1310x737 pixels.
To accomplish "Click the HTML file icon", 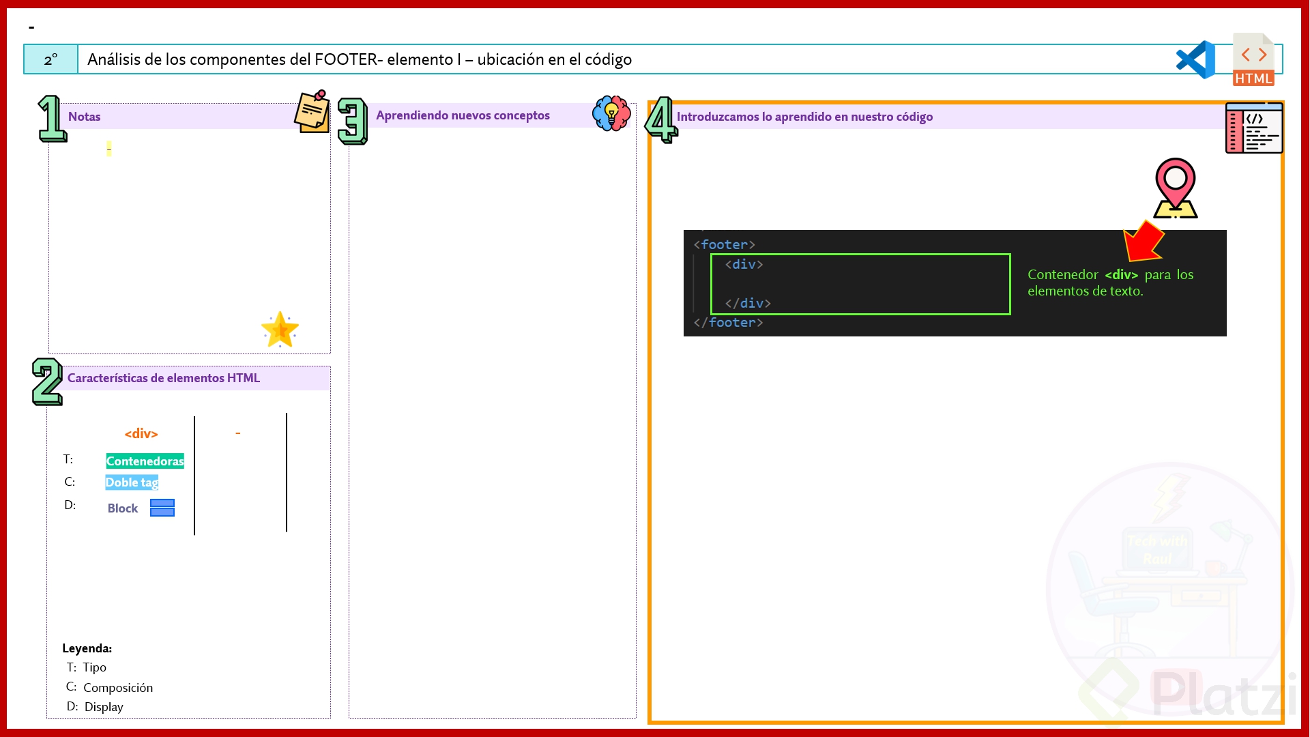I will (1254, 59).
